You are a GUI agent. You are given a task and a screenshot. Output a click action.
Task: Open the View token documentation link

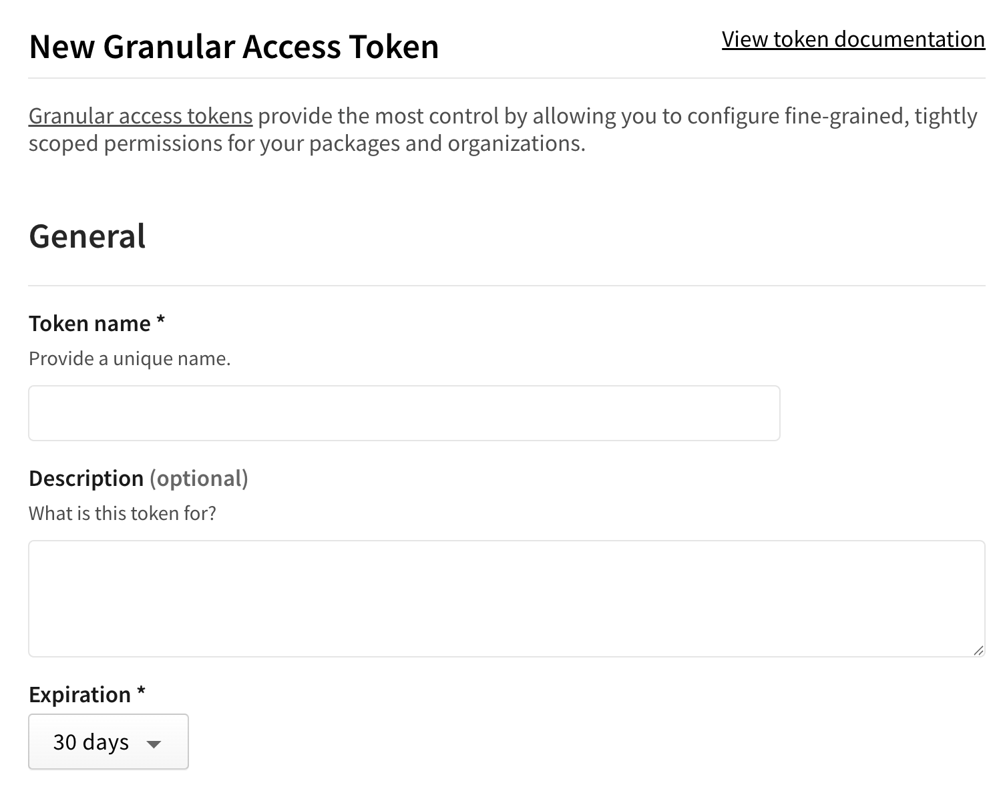pos(853,39)
